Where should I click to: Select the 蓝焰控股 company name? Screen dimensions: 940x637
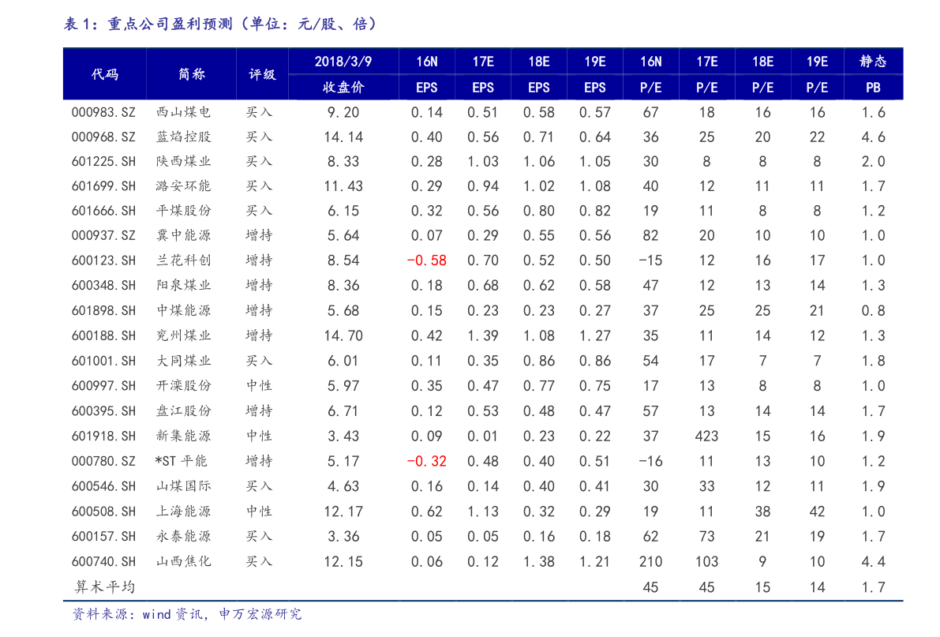183,137
